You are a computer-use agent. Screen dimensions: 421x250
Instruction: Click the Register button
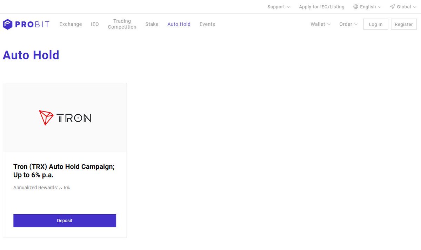coord(404,24)
